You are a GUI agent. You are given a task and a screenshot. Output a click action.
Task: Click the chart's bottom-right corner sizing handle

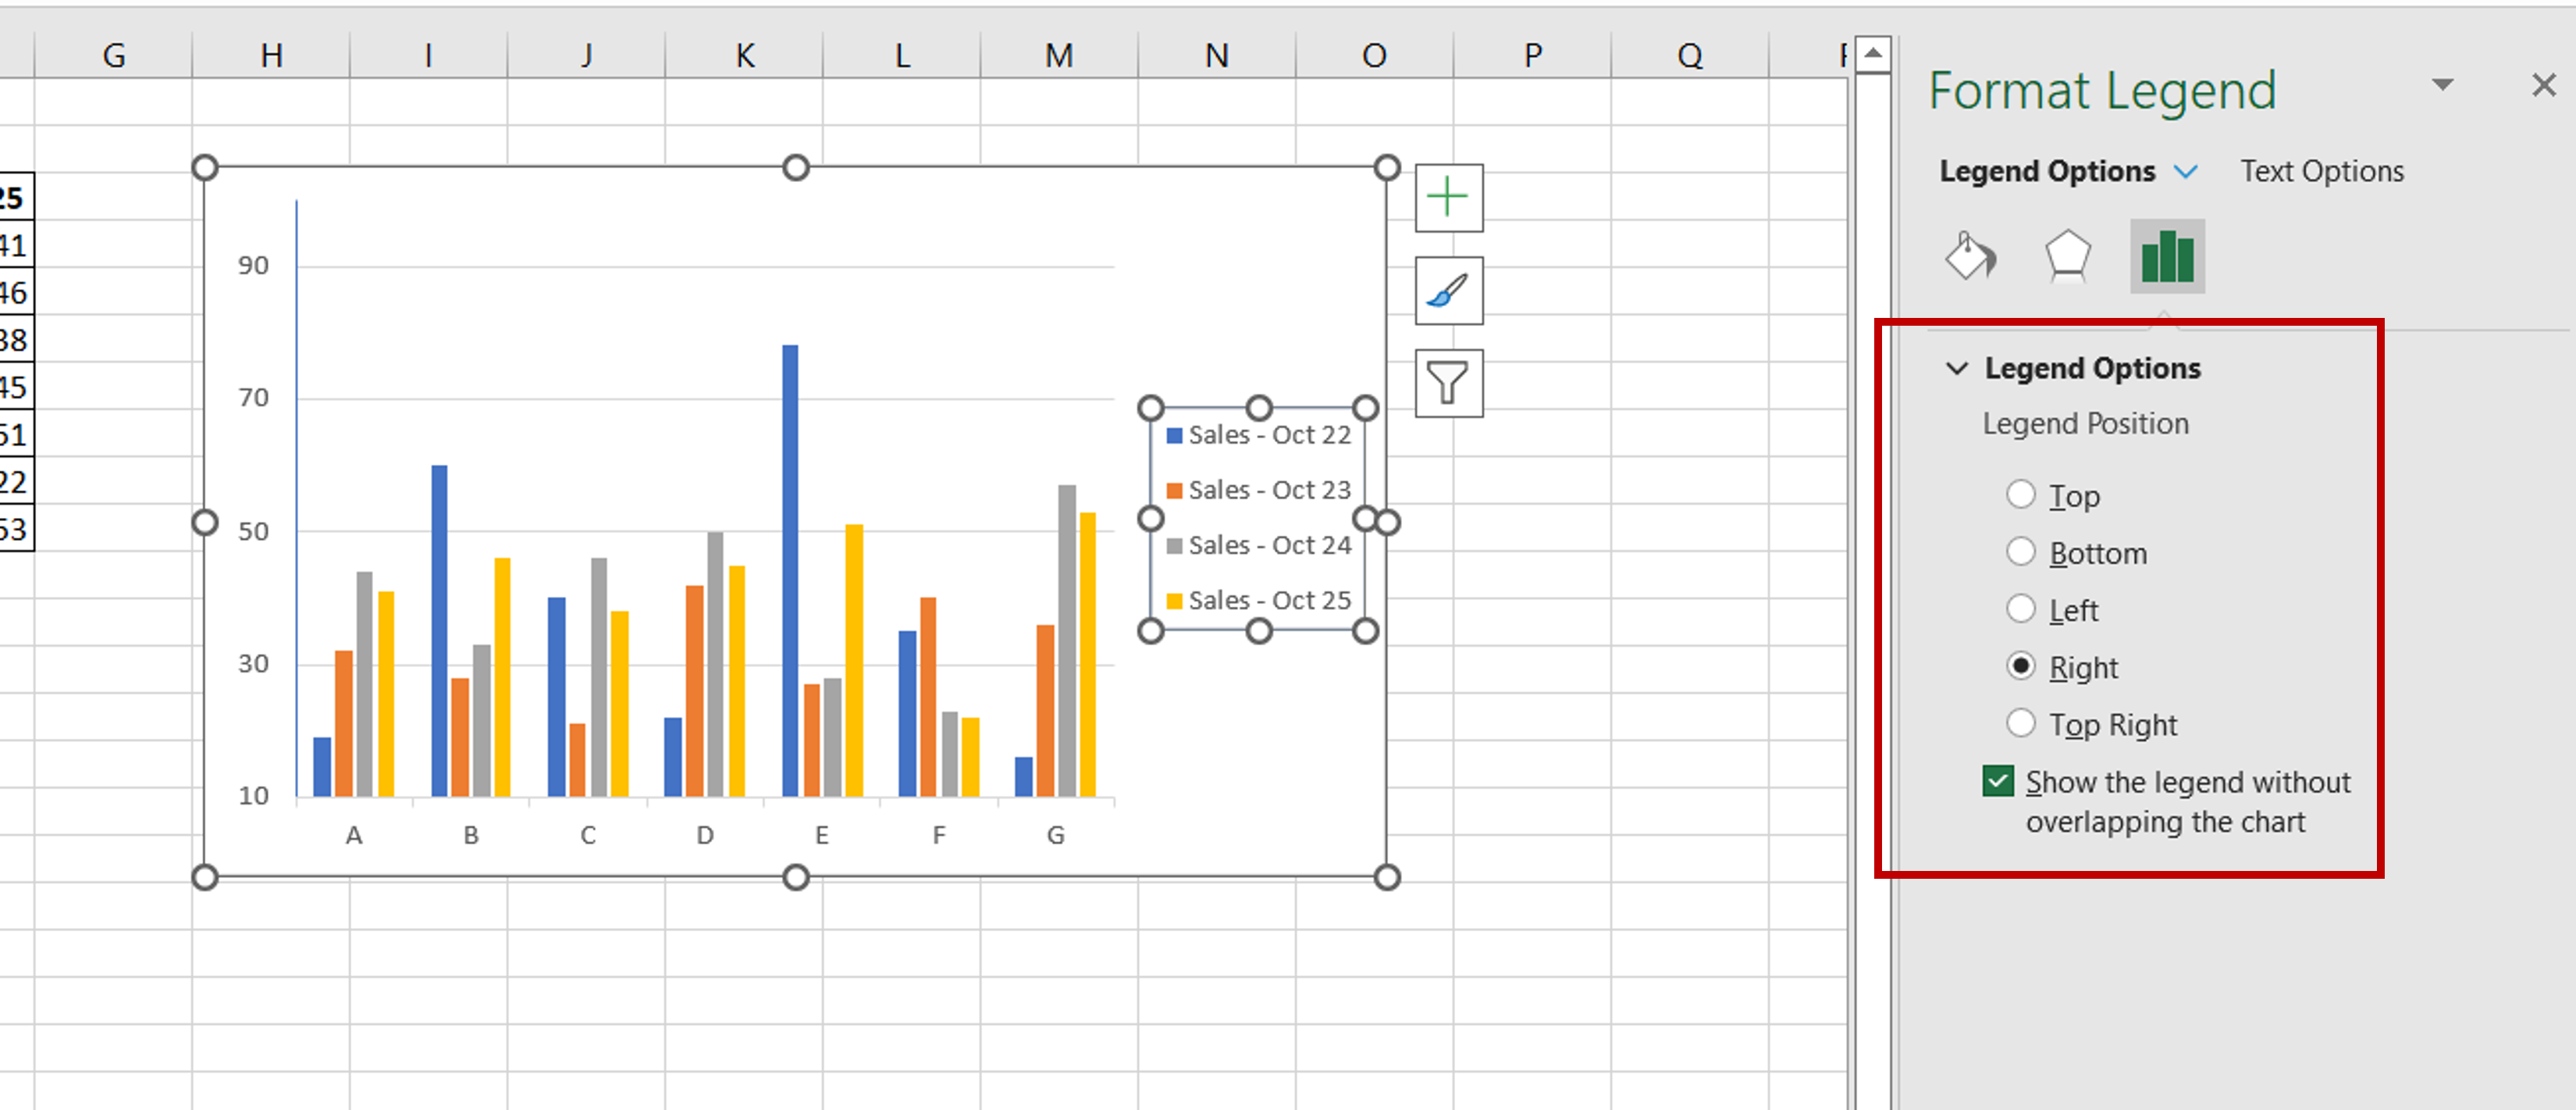1387,878
